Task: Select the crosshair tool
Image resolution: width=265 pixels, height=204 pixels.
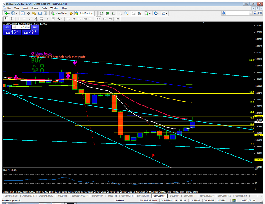Action: 12,19
